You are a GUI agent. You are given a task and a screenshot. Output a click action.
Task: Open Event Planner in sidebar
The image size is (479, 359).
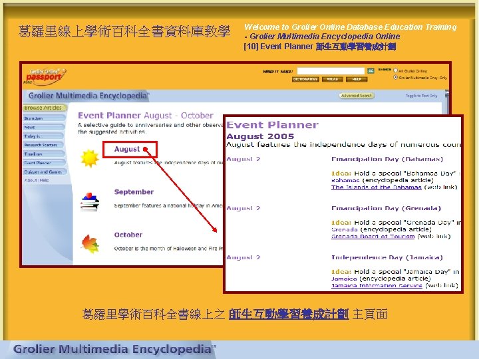pos(44,163)
